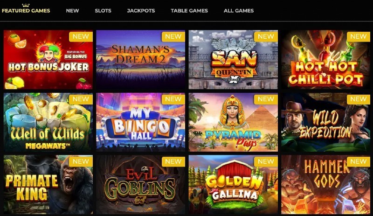Image resolution: width=373 pixels, height=216 pixels.
Task: Open the Featured Games tab
Action: 26,11
